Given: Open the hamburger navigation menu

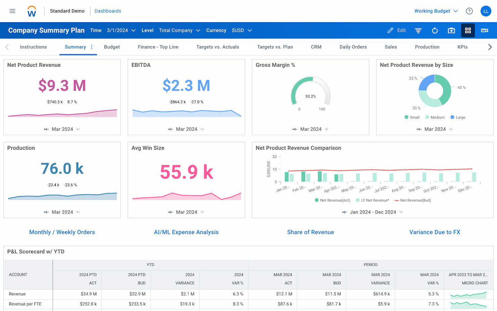Looking at the screenshot, I should pyautogui.click(x=12, y=11).
